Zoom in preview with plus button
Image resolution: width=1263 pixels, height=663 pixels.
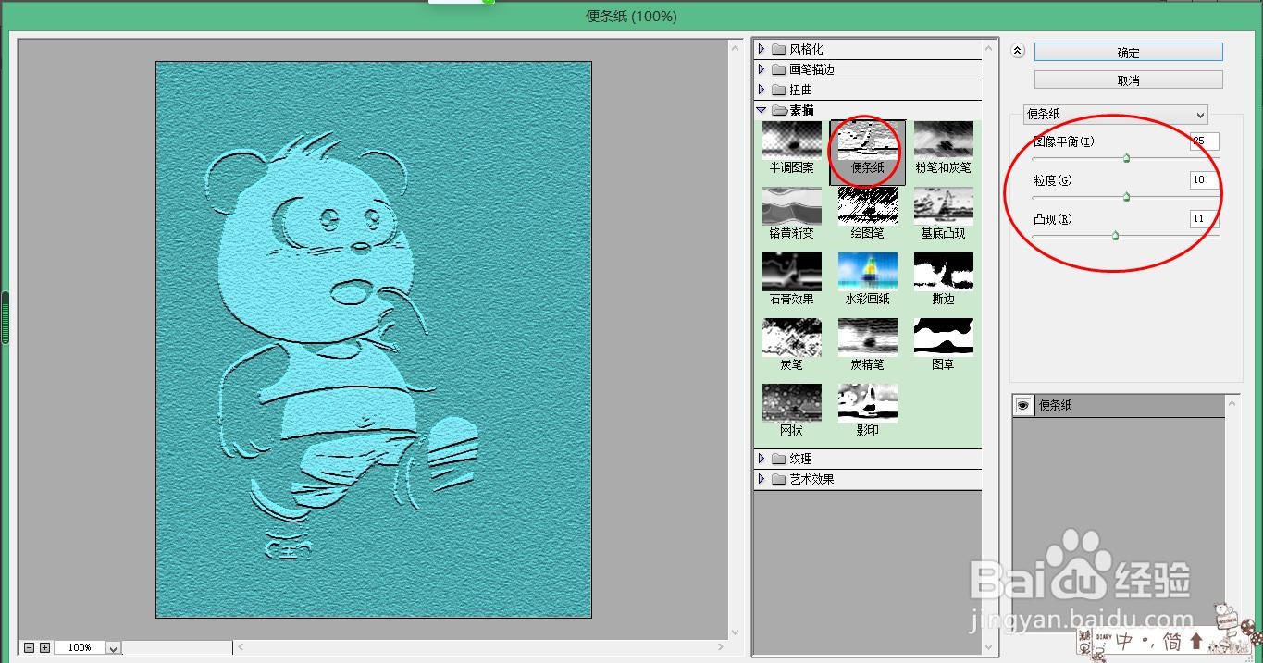[x=44, y=647]
